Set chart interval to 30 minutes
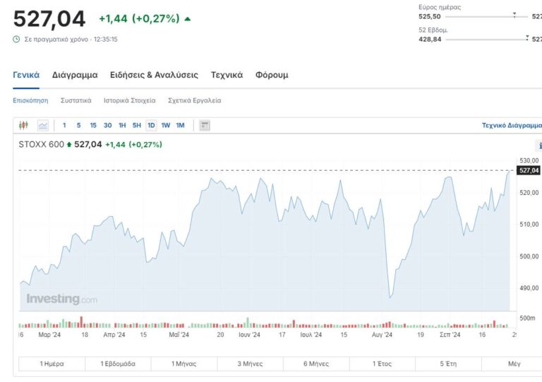The image size is (542, 382). click(107, 126)
